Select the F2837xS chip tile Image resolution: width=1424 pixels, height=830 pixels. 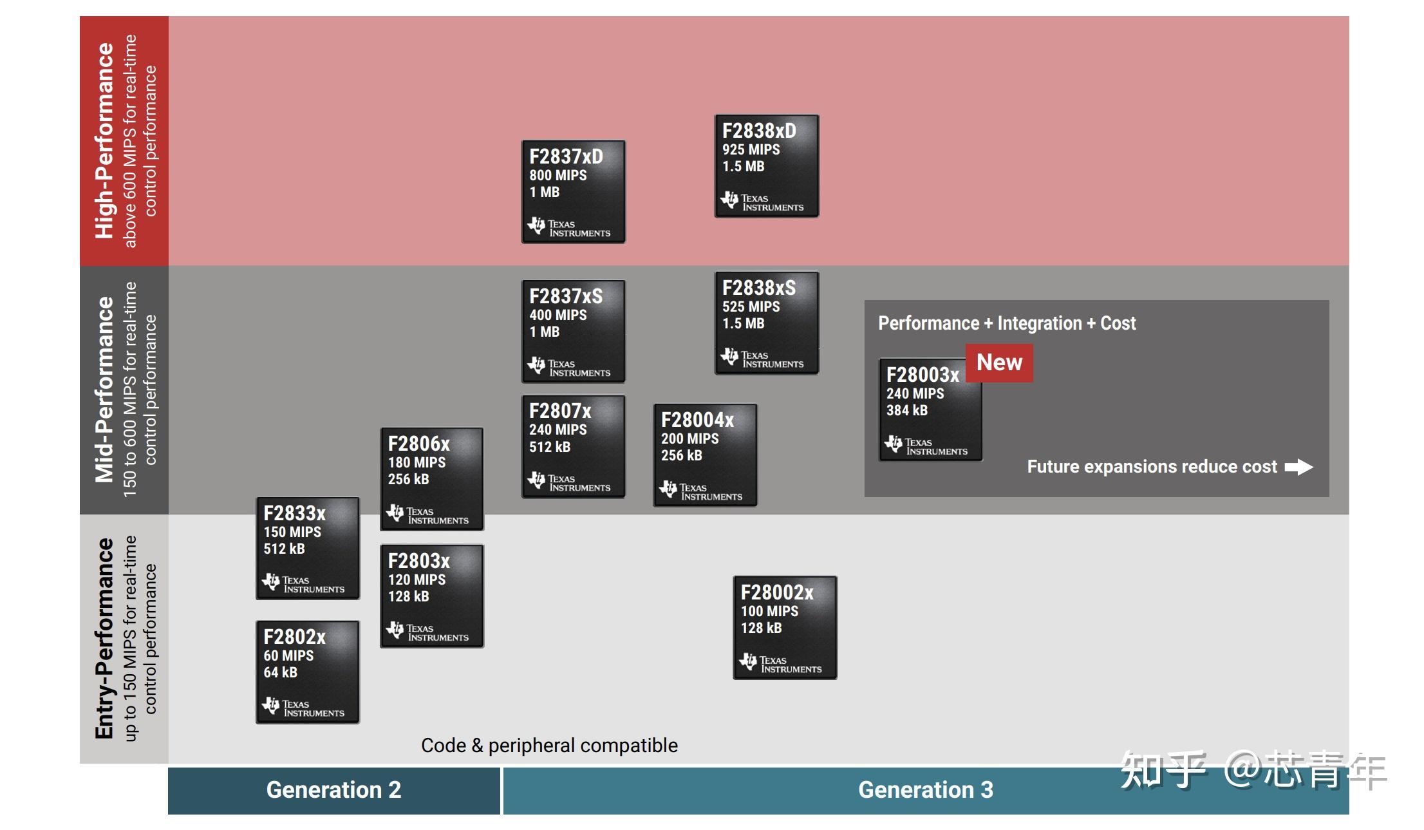[x=573, y=331]
